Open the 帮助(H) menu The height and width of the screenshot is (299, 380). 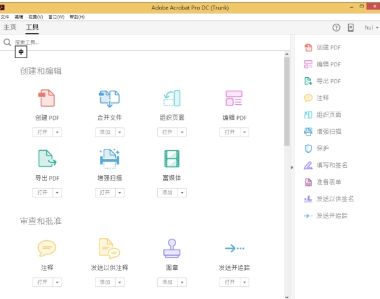click(77, 17)
